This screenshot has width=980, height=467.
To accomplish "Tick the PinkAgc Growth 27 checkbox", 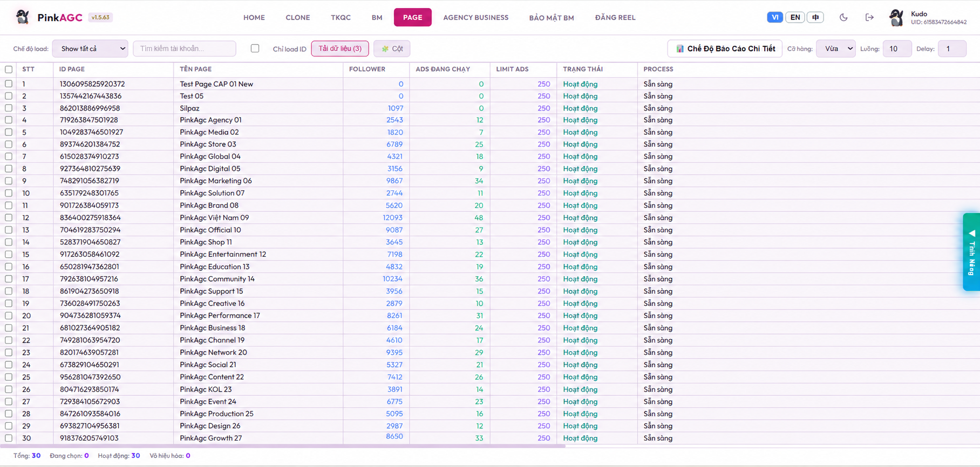I will point(9,438).
